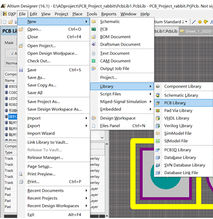Click the Design Workspace icon
Image resolution: width=213 pixels, height=219 pixels.
click(x=94, y=118)
